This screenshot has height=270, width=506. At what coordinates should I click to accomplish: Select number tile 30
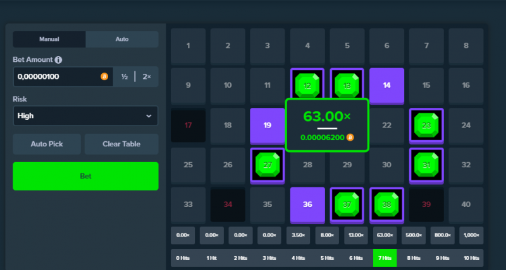[386, 165]
